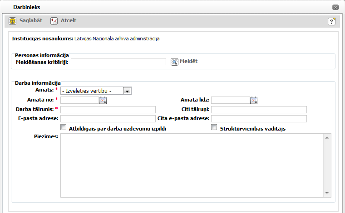This screenshot has height=213, width=345.
Task: Open the Amatā līdz calendar picker
Action: (x=253, y=100)
